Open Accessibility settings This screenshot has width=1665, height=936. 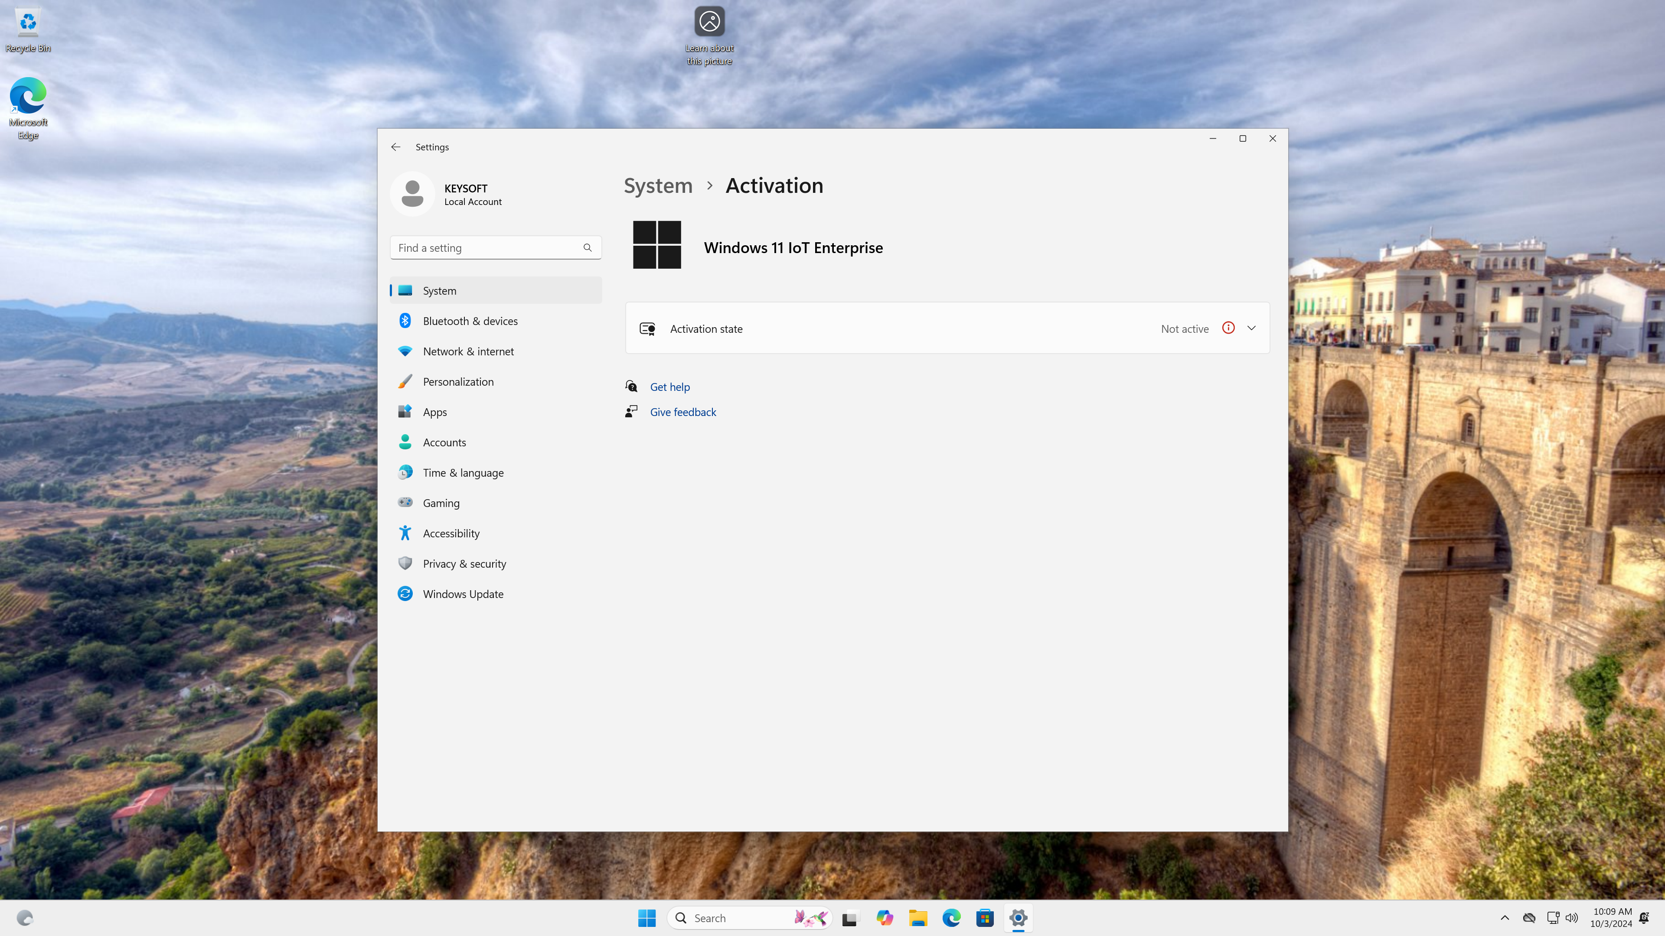pyautogui.click(x=496, y=533)
